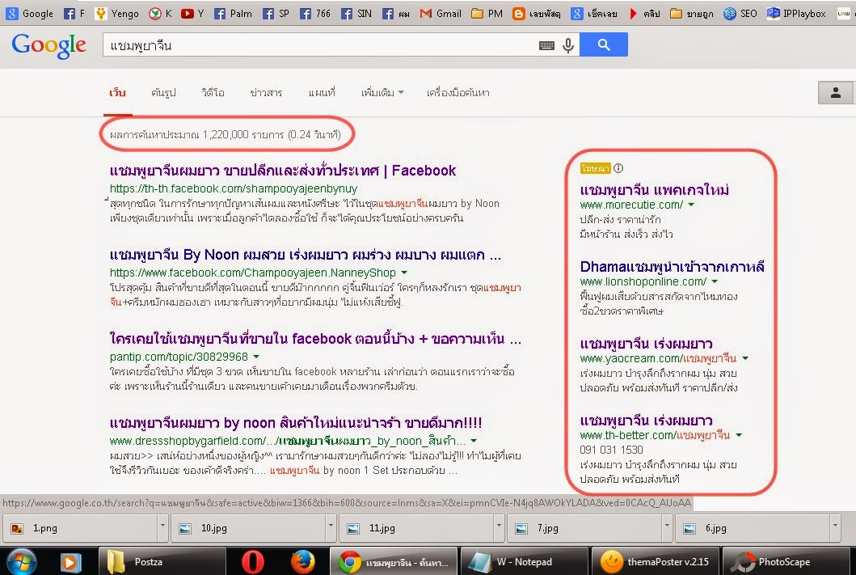This screenshot has width=856, height=575.
Task: Open ad แชมพูยาจีน แพคเกจใหม่
Action: [x=654, y=190]
